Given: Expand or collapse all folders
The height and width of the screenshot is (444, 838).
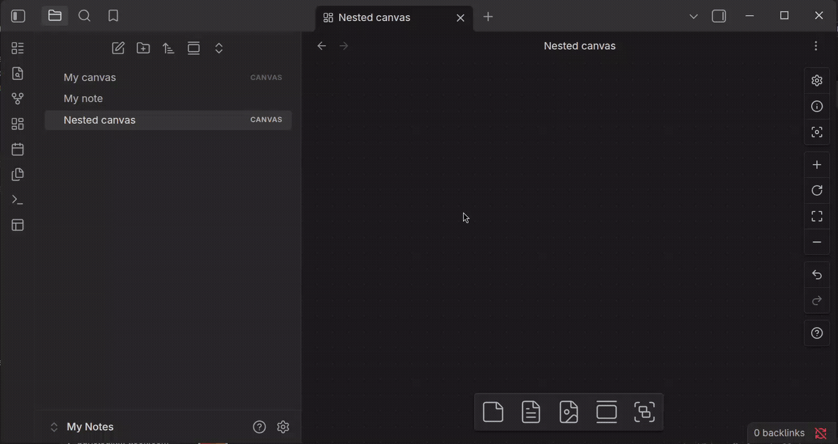Looking at the screenshot, I should click(x=219, y=48).
